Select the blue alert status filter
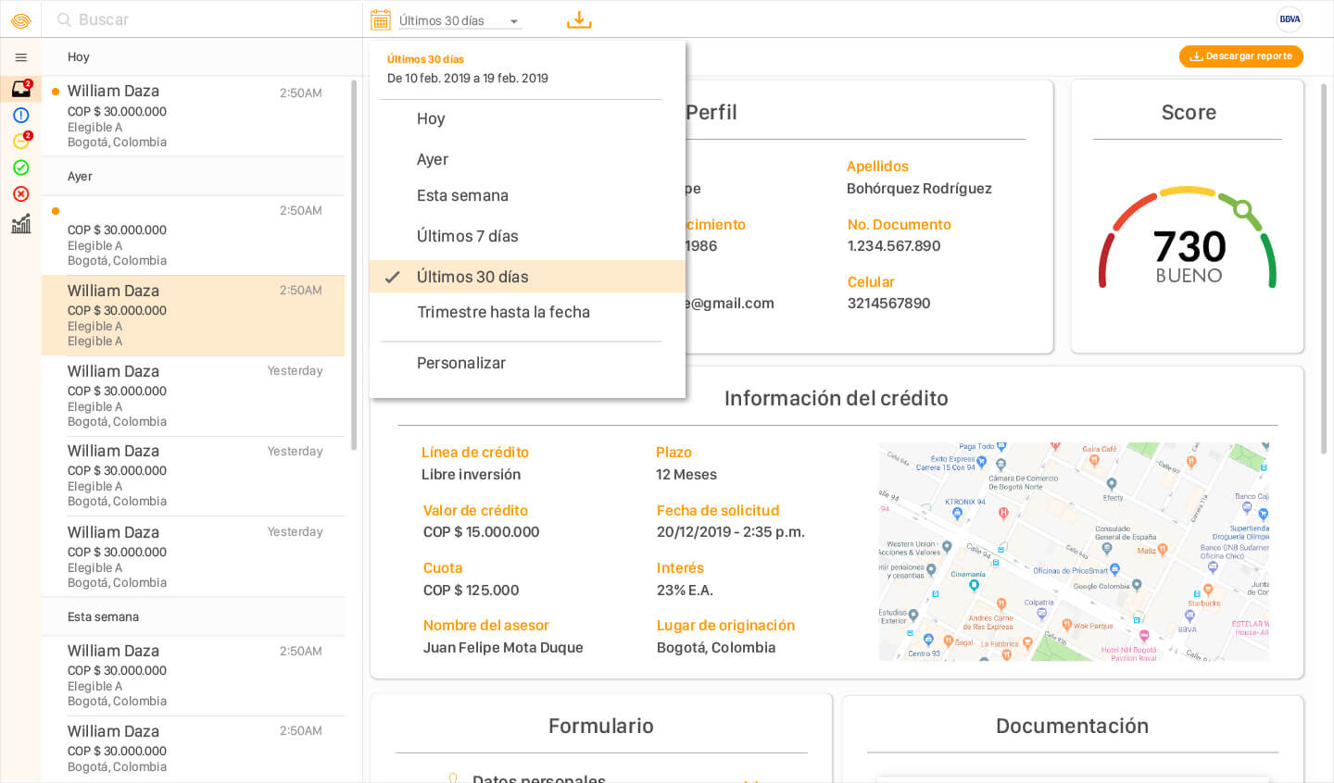The image size is (1334, 783). 20,116
